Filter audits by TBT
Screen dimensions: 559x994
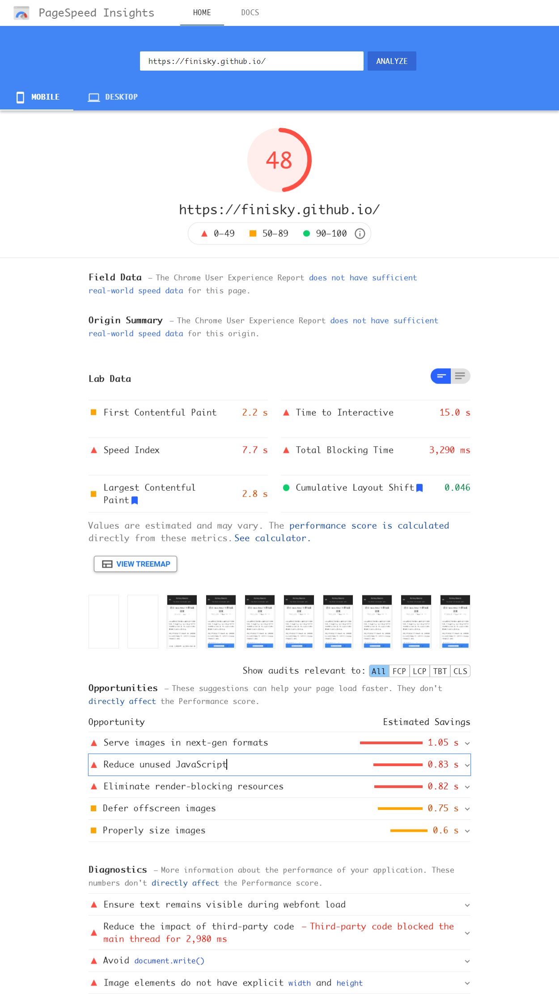[x=440, y=671]
